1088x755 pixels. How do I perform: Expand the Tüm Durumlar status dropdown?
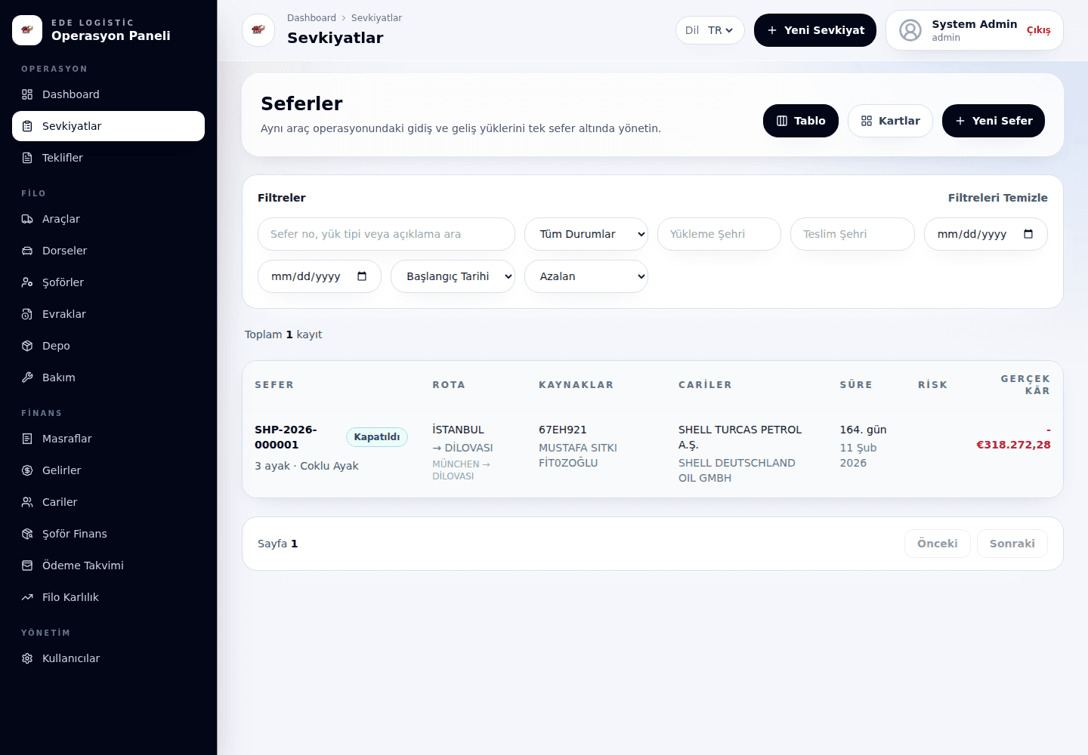coord(586,234)
